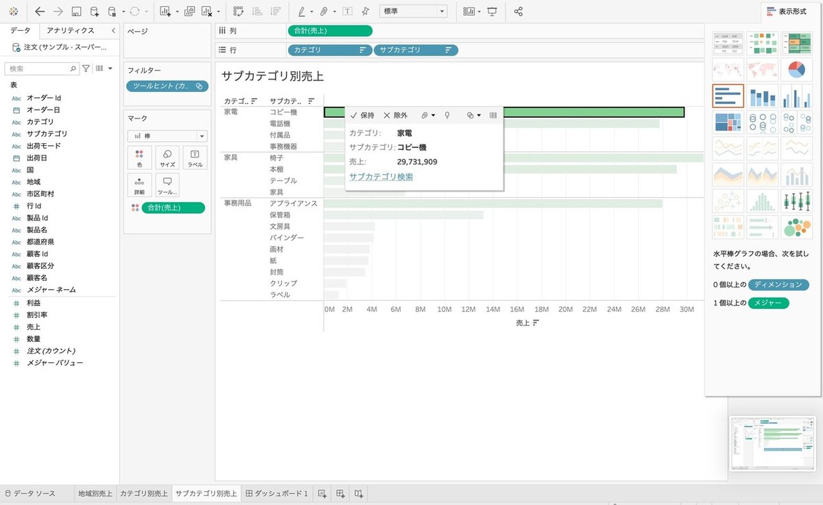Screen dimensions: 823x505
Task: Switch to カテゴリ別売上 sheet tab
Action: (143, 493)
